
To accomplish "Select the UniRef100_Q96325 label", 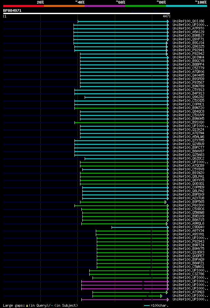I will click(188, 46).
